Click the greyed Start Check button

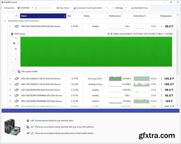click(x=46, y=8)
